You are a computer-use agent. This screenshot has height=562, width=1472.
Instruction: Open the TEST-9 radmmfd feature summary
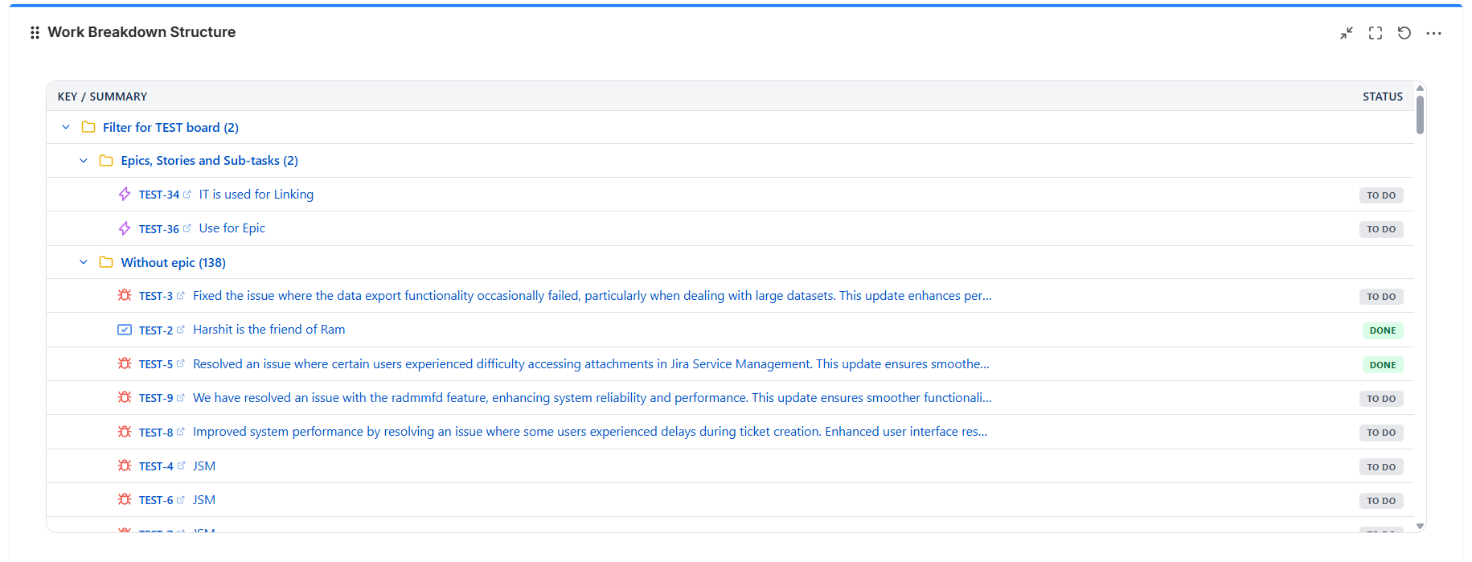[592, 398]
